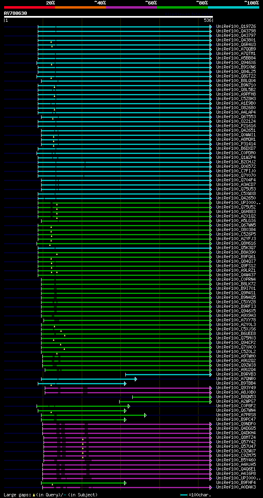The image size is (263, 498).
Task: Select label UniRef100_P31414
Action: (x=236, y=144)
